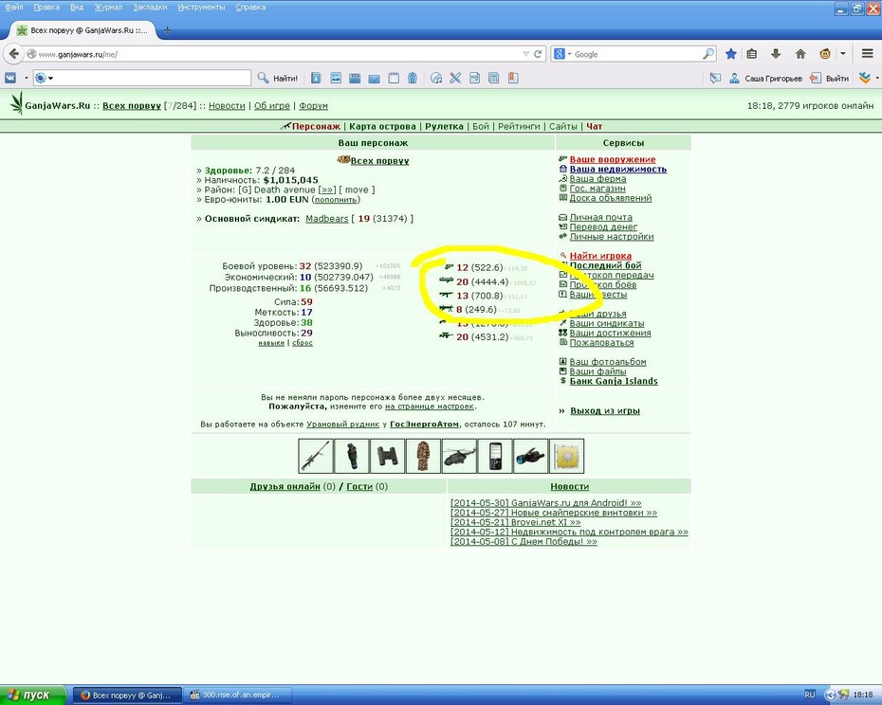Image resolution: width=882 pixels, height=705 pixels.
Task: Open the downloads arrow icon
Action: pos(776,54)
